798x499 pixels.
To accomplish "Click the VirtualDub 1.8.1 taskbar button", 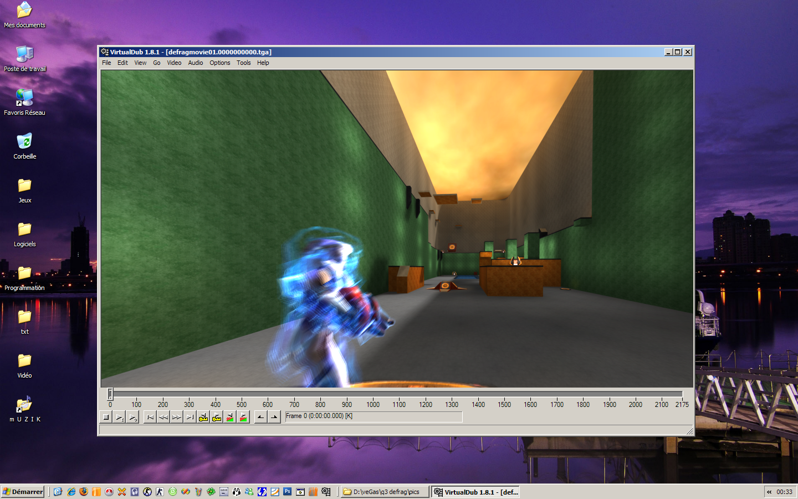I will pyautogui.click(x=475, y=492).
